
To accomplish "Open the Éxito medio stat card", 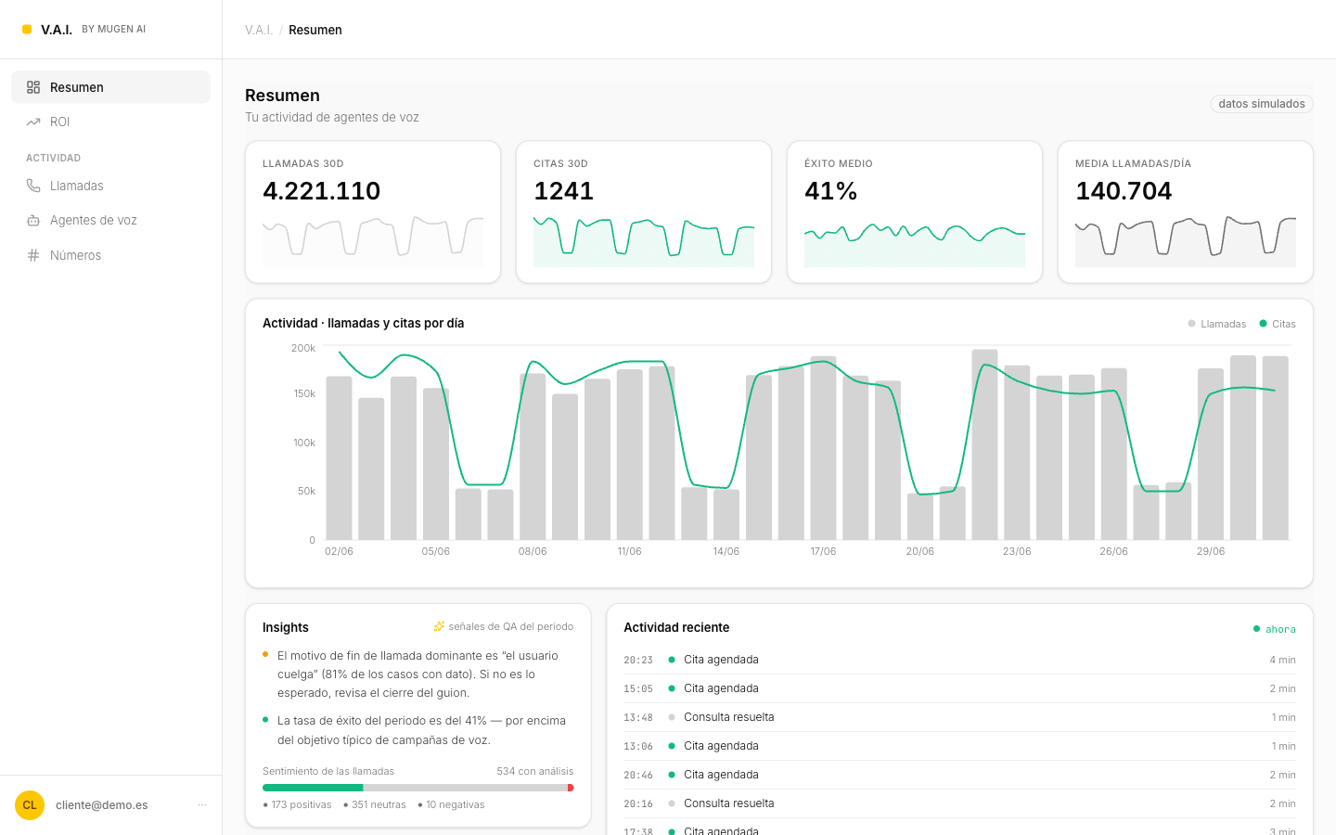I will (x=915, y=212).
